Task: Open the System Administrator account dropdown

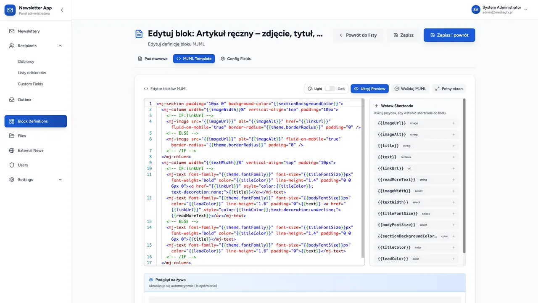Action: [499, 10]
